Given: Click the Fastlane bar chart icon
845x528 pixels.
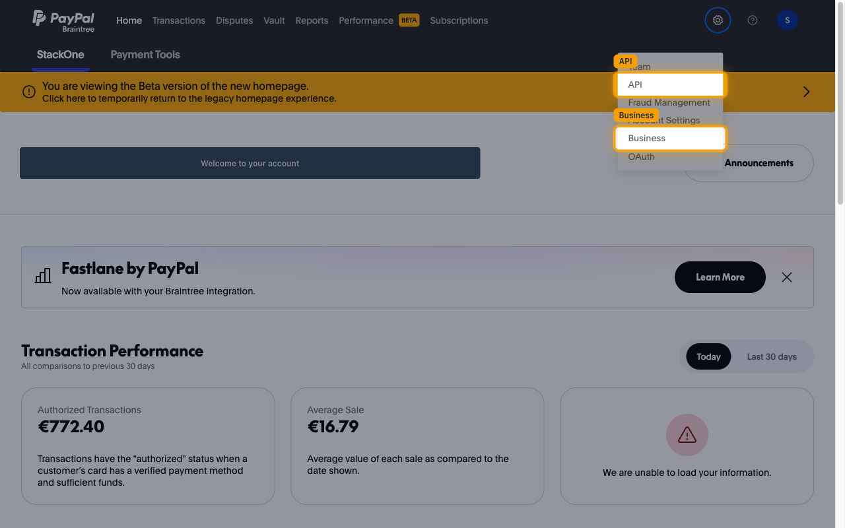Looking at the screenshot, I should click(x=43, y=276).
